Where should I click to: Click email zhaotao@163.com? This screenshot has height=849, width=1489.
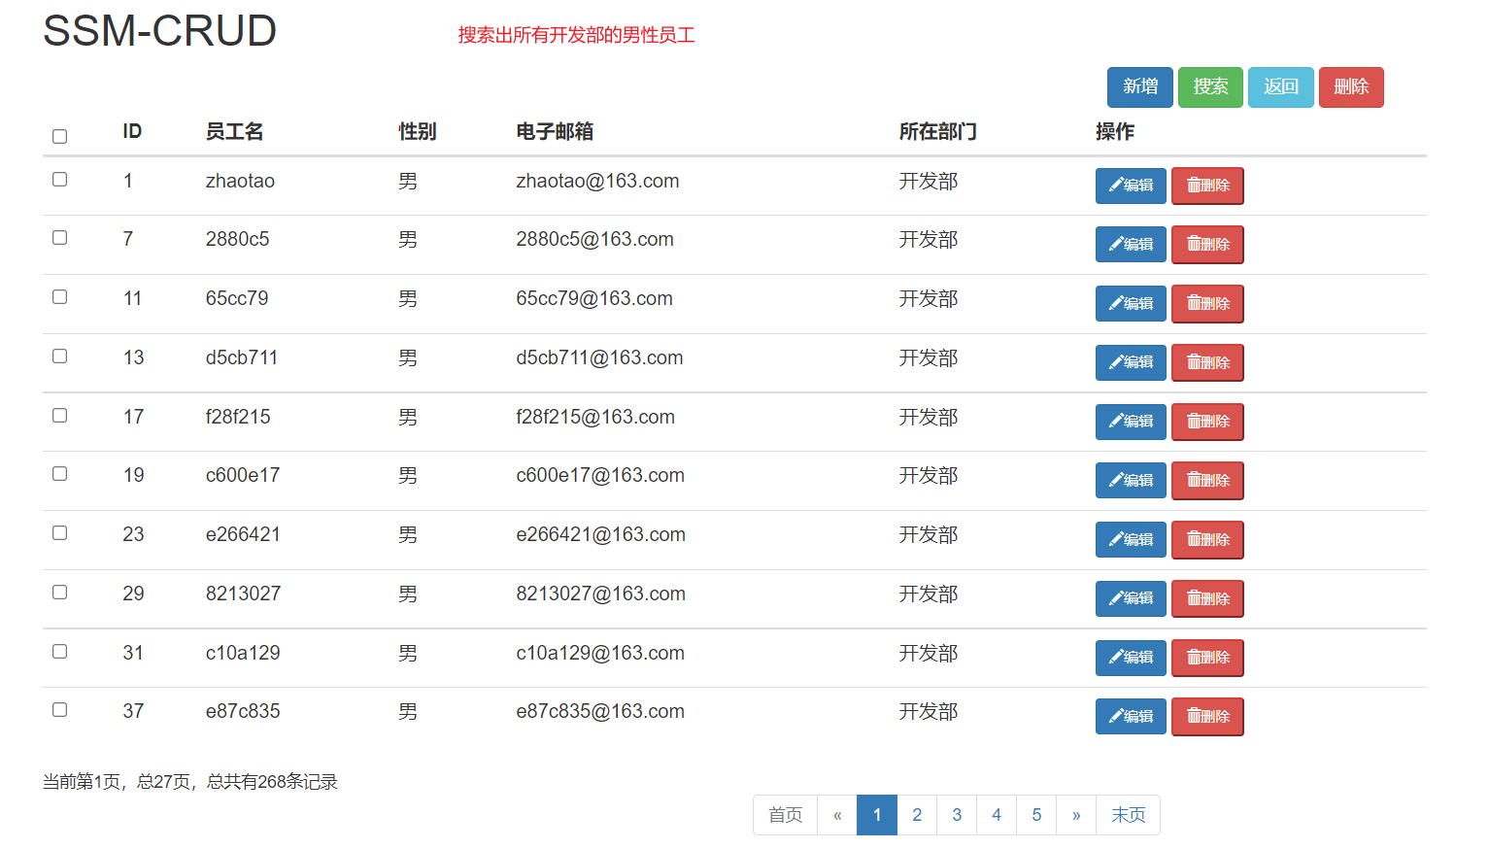pos(597,181)
